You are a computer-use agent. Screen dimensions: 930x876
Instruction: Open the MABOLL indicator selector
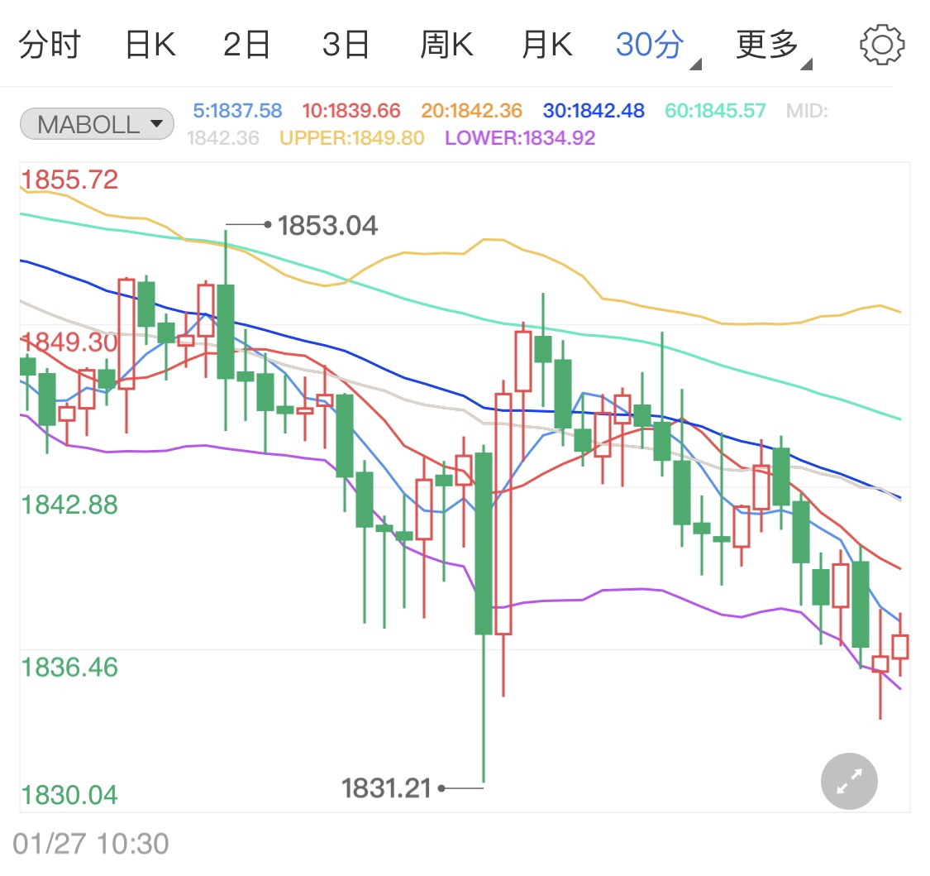(x=95, y=122)
